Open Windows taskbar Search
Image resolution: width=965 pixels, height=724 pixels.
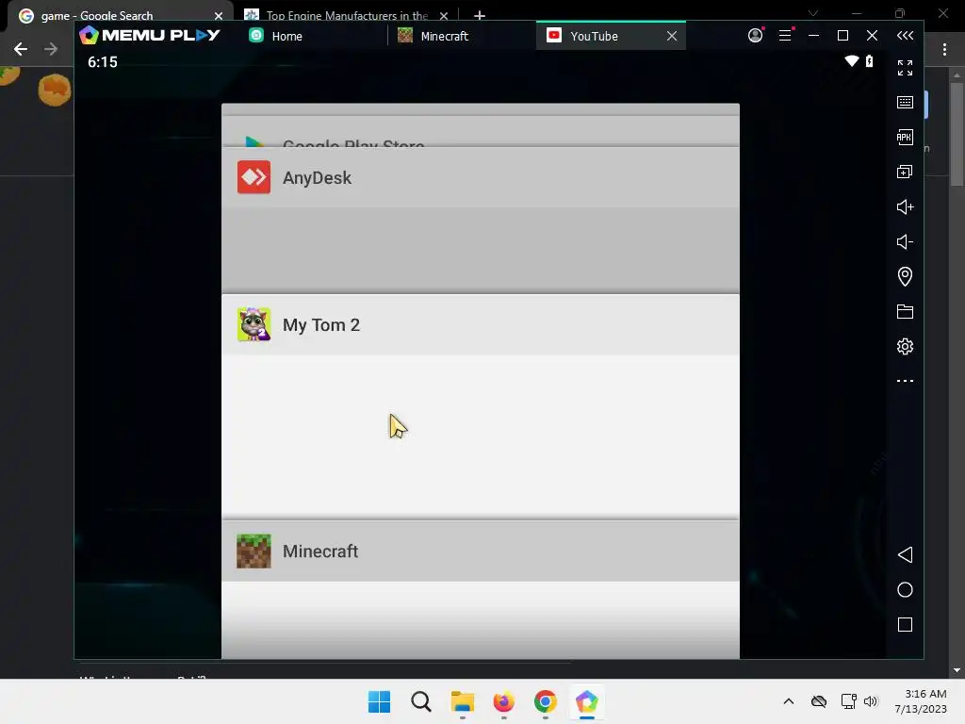[421, 701]
